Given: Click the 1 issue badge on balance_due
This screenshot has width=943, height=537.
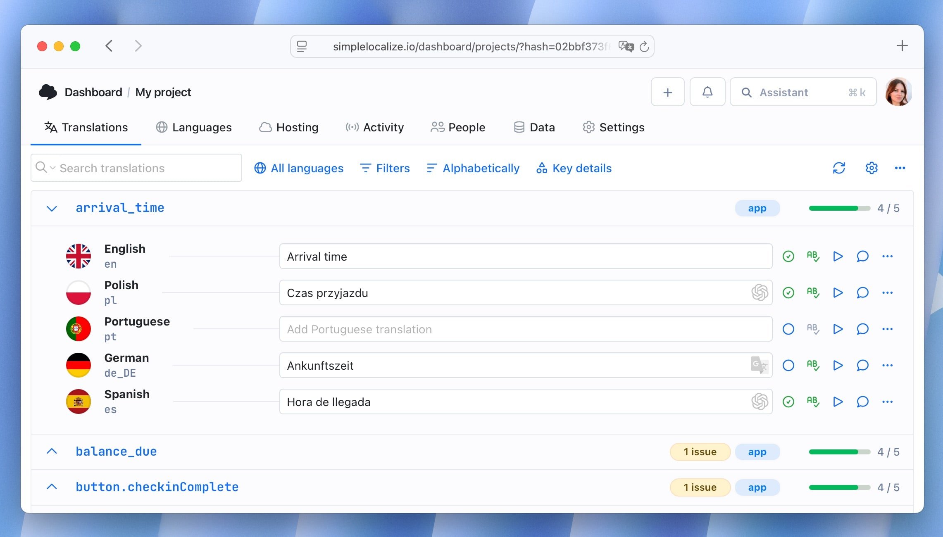Looking at the screenshot, I should [700, 451].
